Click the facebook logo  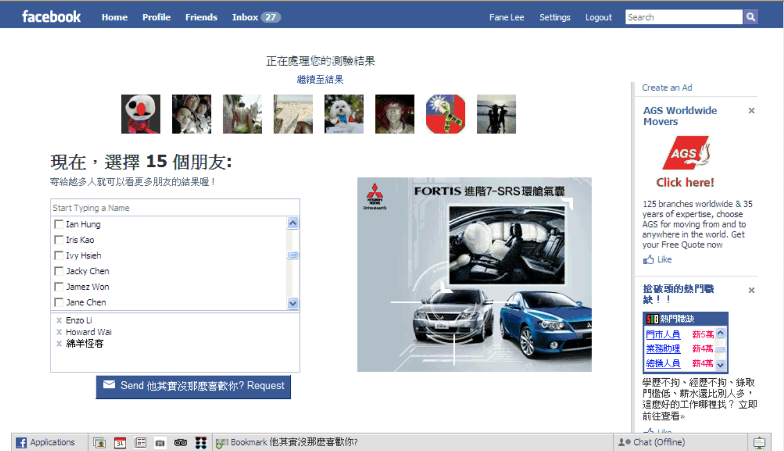click(51, 17)
